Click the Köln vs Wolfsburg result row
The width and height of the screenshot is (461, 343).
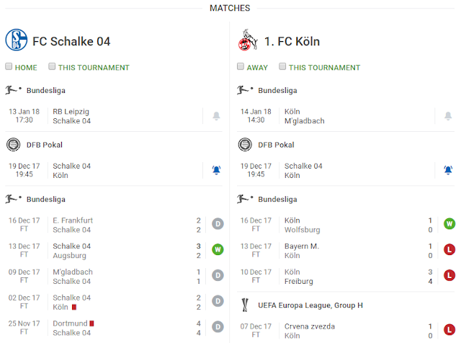click(x=339, y=225)
